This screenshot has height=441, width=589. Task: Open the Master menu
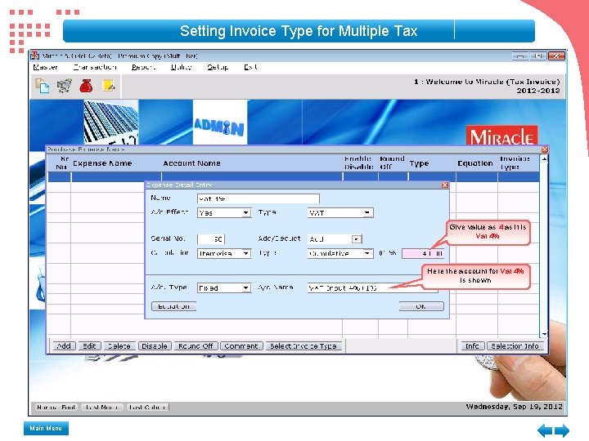(x=46, y=67)
